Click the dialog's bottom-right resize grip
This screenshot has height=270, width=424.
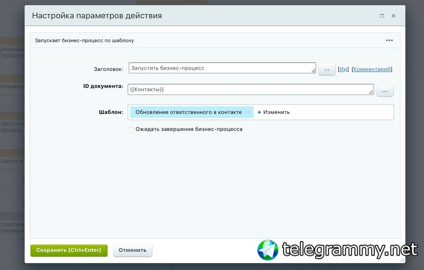pyautogui.click(x=402, y=260)
